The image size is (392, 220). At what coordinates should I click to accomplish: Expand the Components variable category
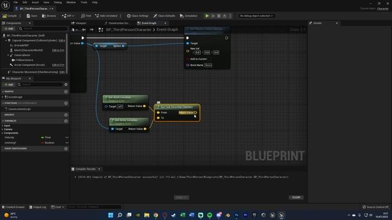pyautogui.click(x=2, y=133)
